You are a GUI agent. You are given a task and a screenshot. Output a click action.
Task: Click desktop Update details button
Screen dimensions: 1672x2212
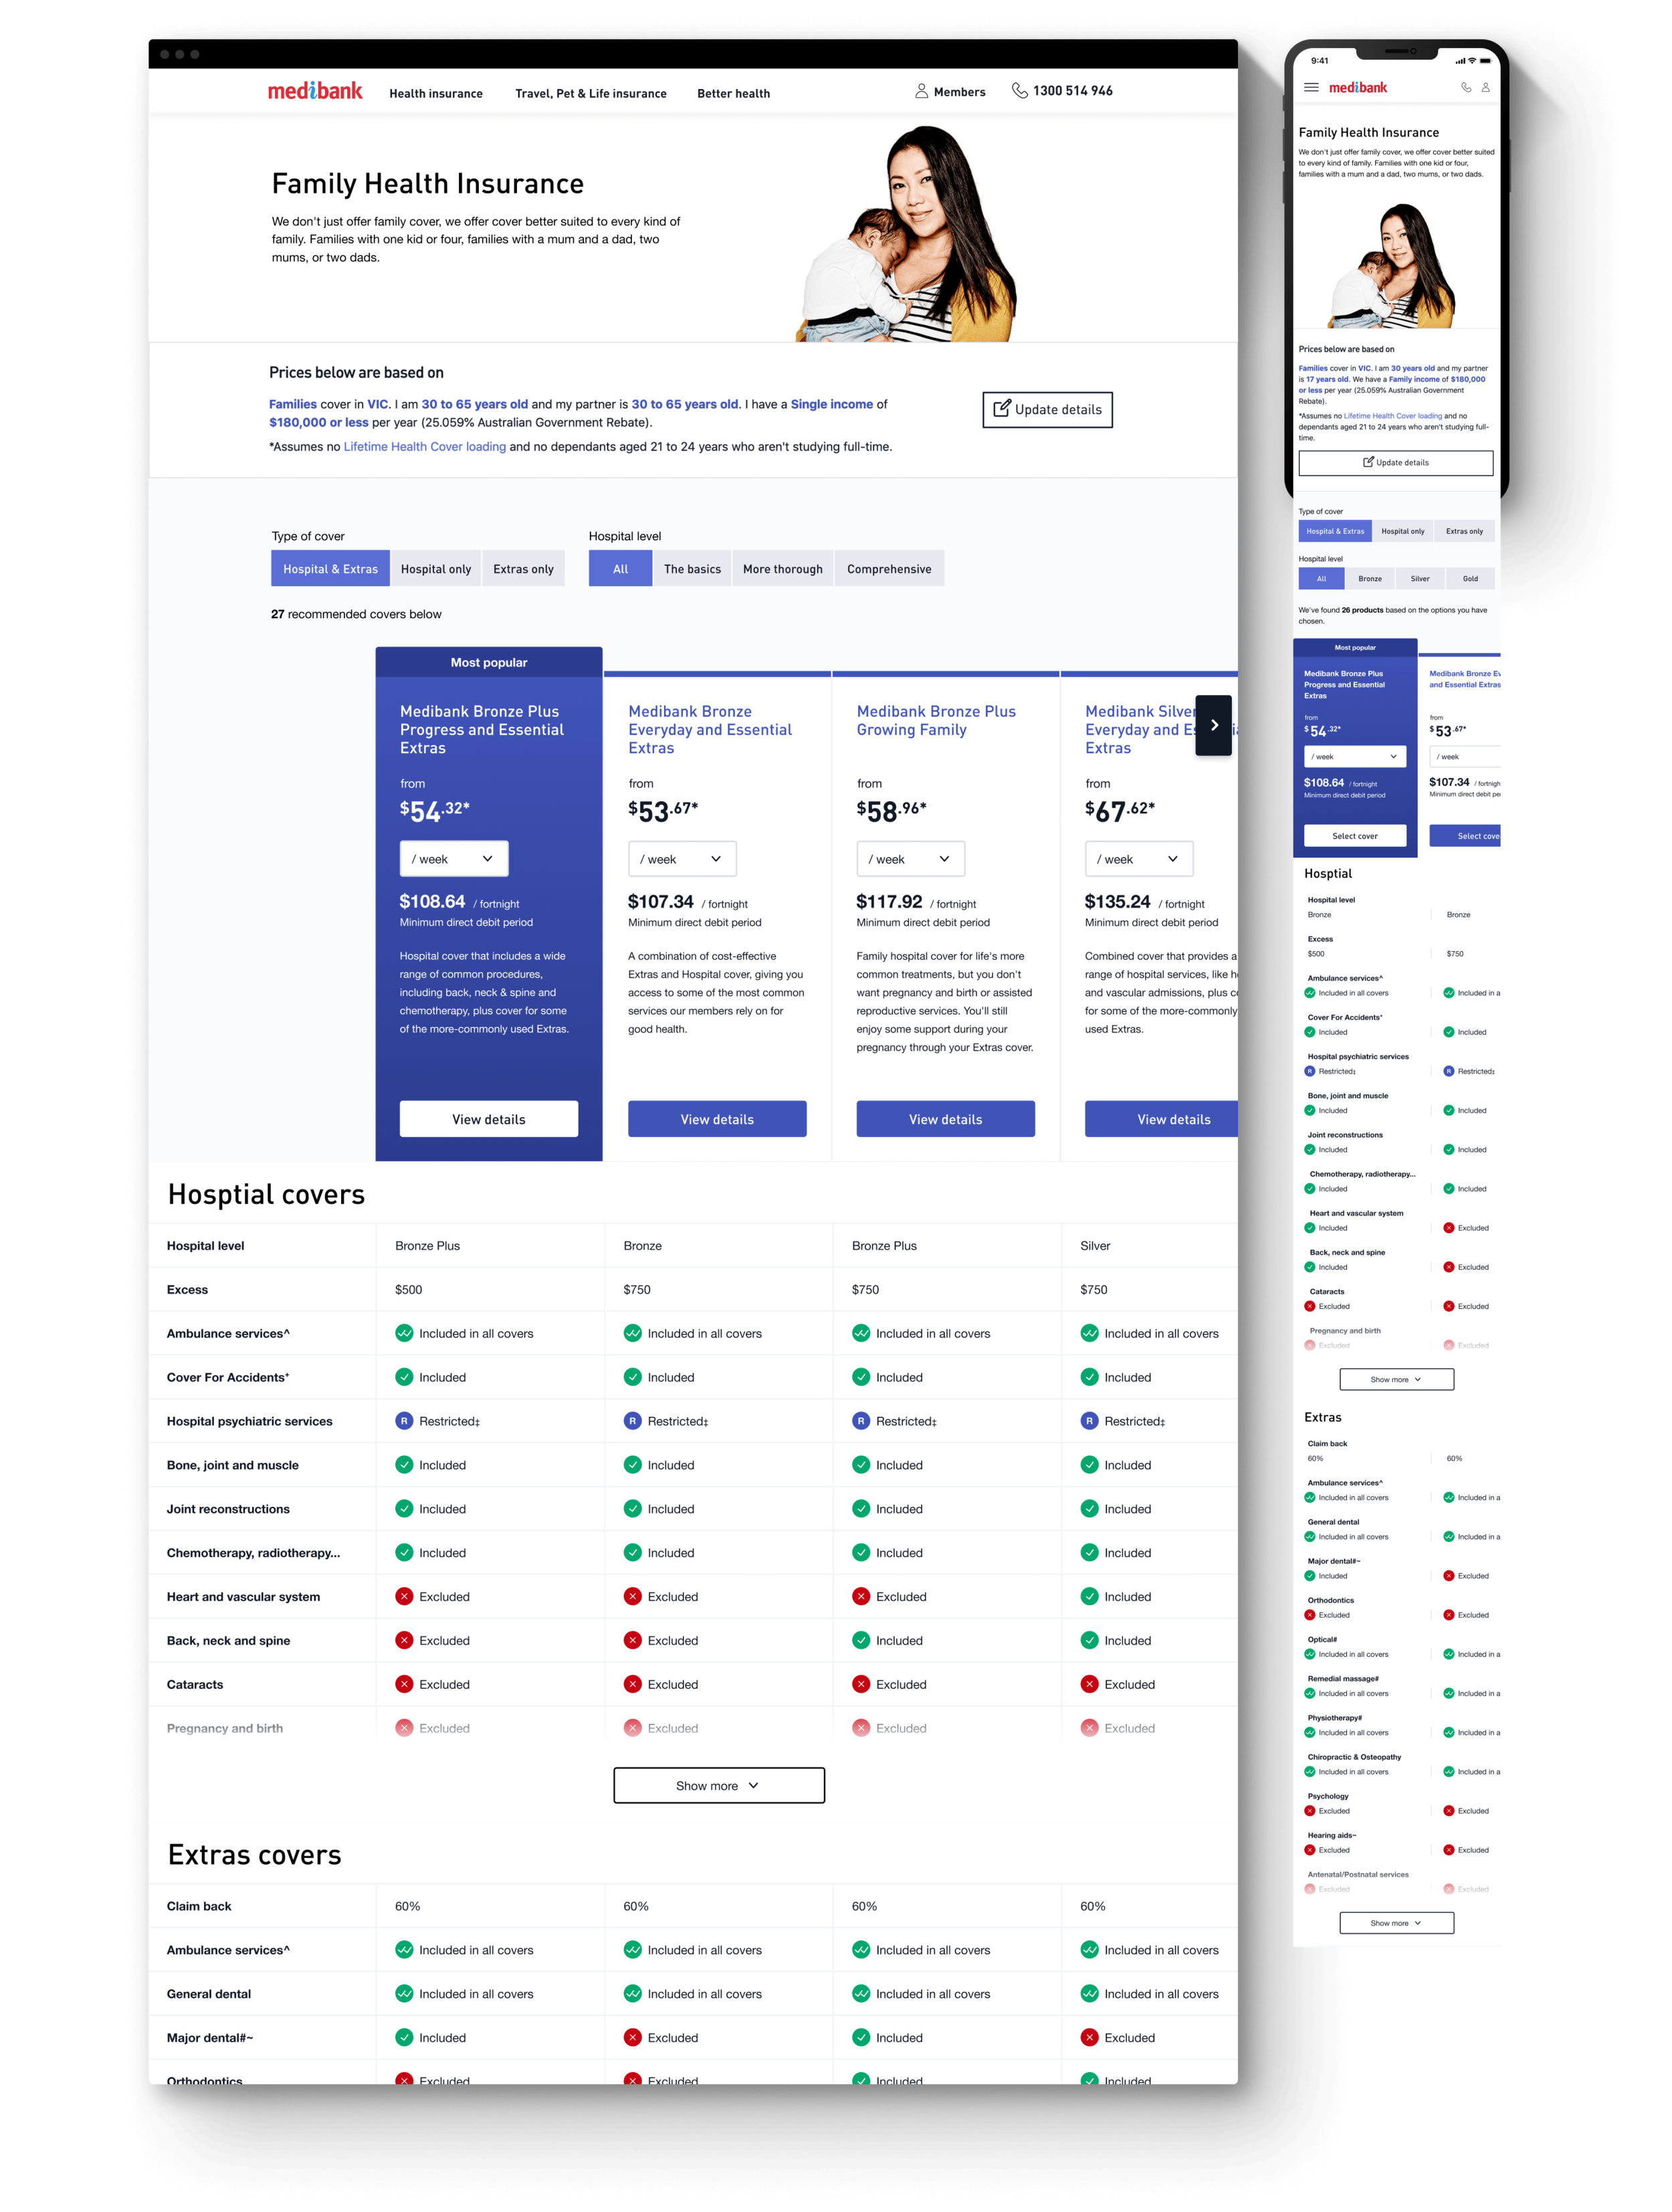pyautogui.click(x=1047, y=410)
